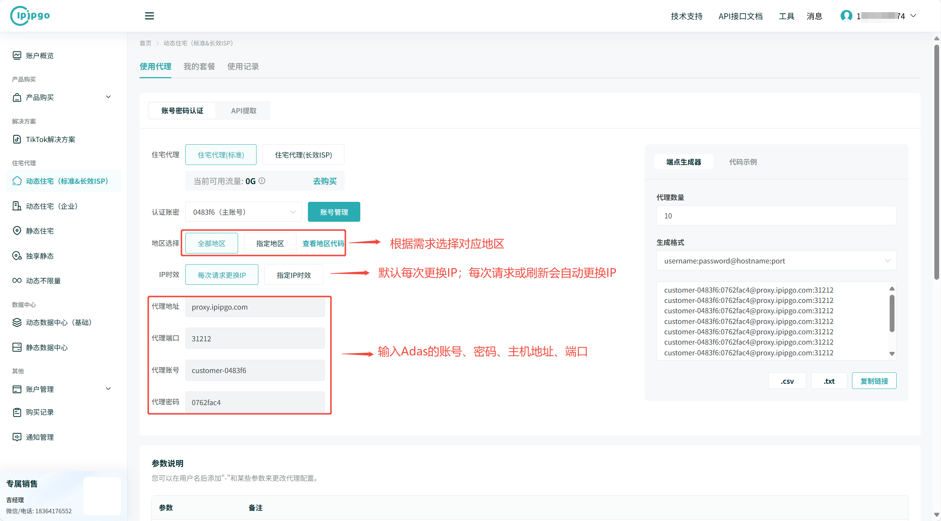This screenshot has width=941, height=521.
Task: Click the layers icon for 动态数据中心
Action: coord(17,322)
